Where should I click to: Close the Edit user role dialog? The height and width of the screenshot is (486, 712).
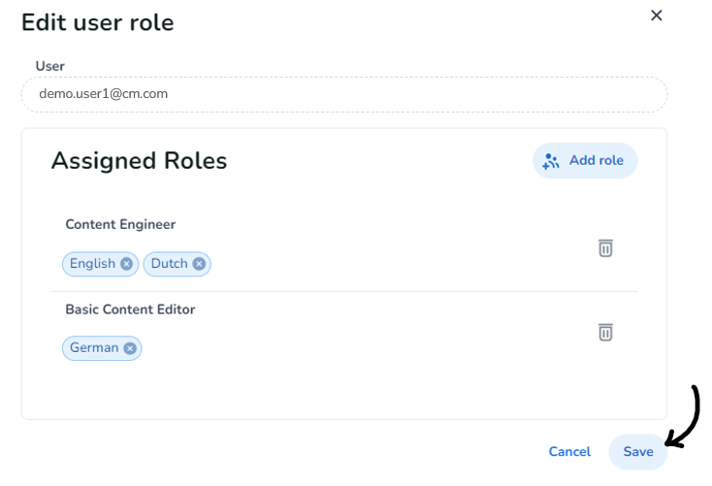[657, 16]
